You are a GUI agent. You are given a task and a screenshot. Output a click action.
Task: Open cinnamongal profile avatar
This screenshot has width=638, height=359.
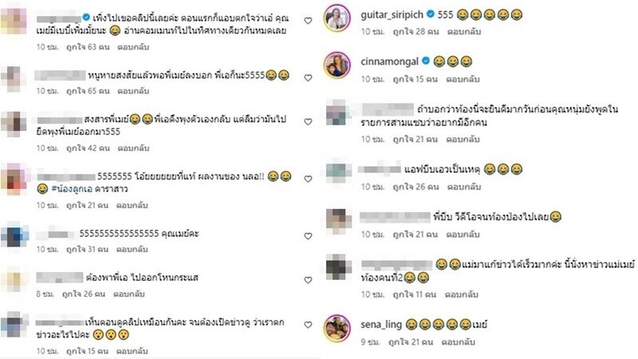(x=337, y=65)
